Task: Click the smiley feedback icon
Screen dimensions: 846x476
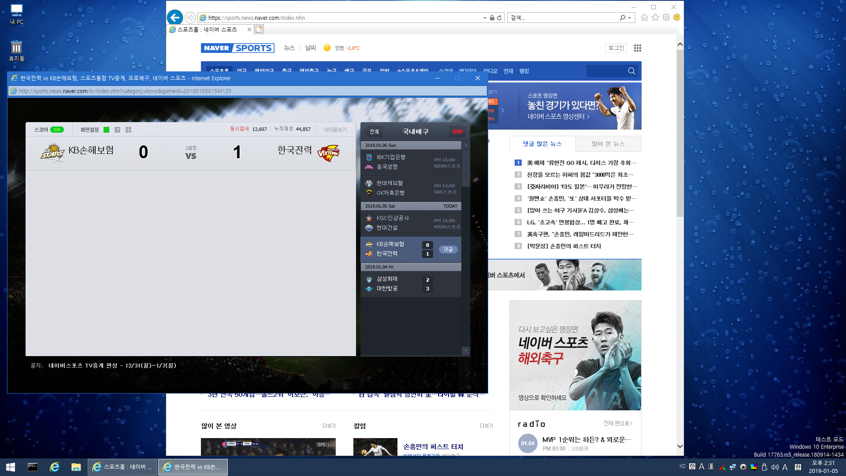Action: 677,17
